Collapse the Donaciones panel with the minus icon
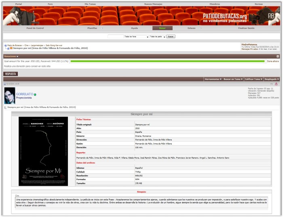Viewport: 283px width, 217px height. tap(278, 56)
